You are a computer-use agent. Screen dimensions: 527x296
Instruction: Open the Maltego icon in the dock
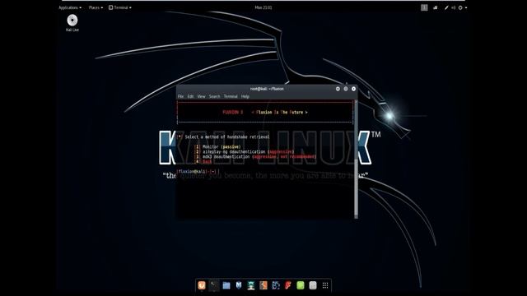pos(276,285)
